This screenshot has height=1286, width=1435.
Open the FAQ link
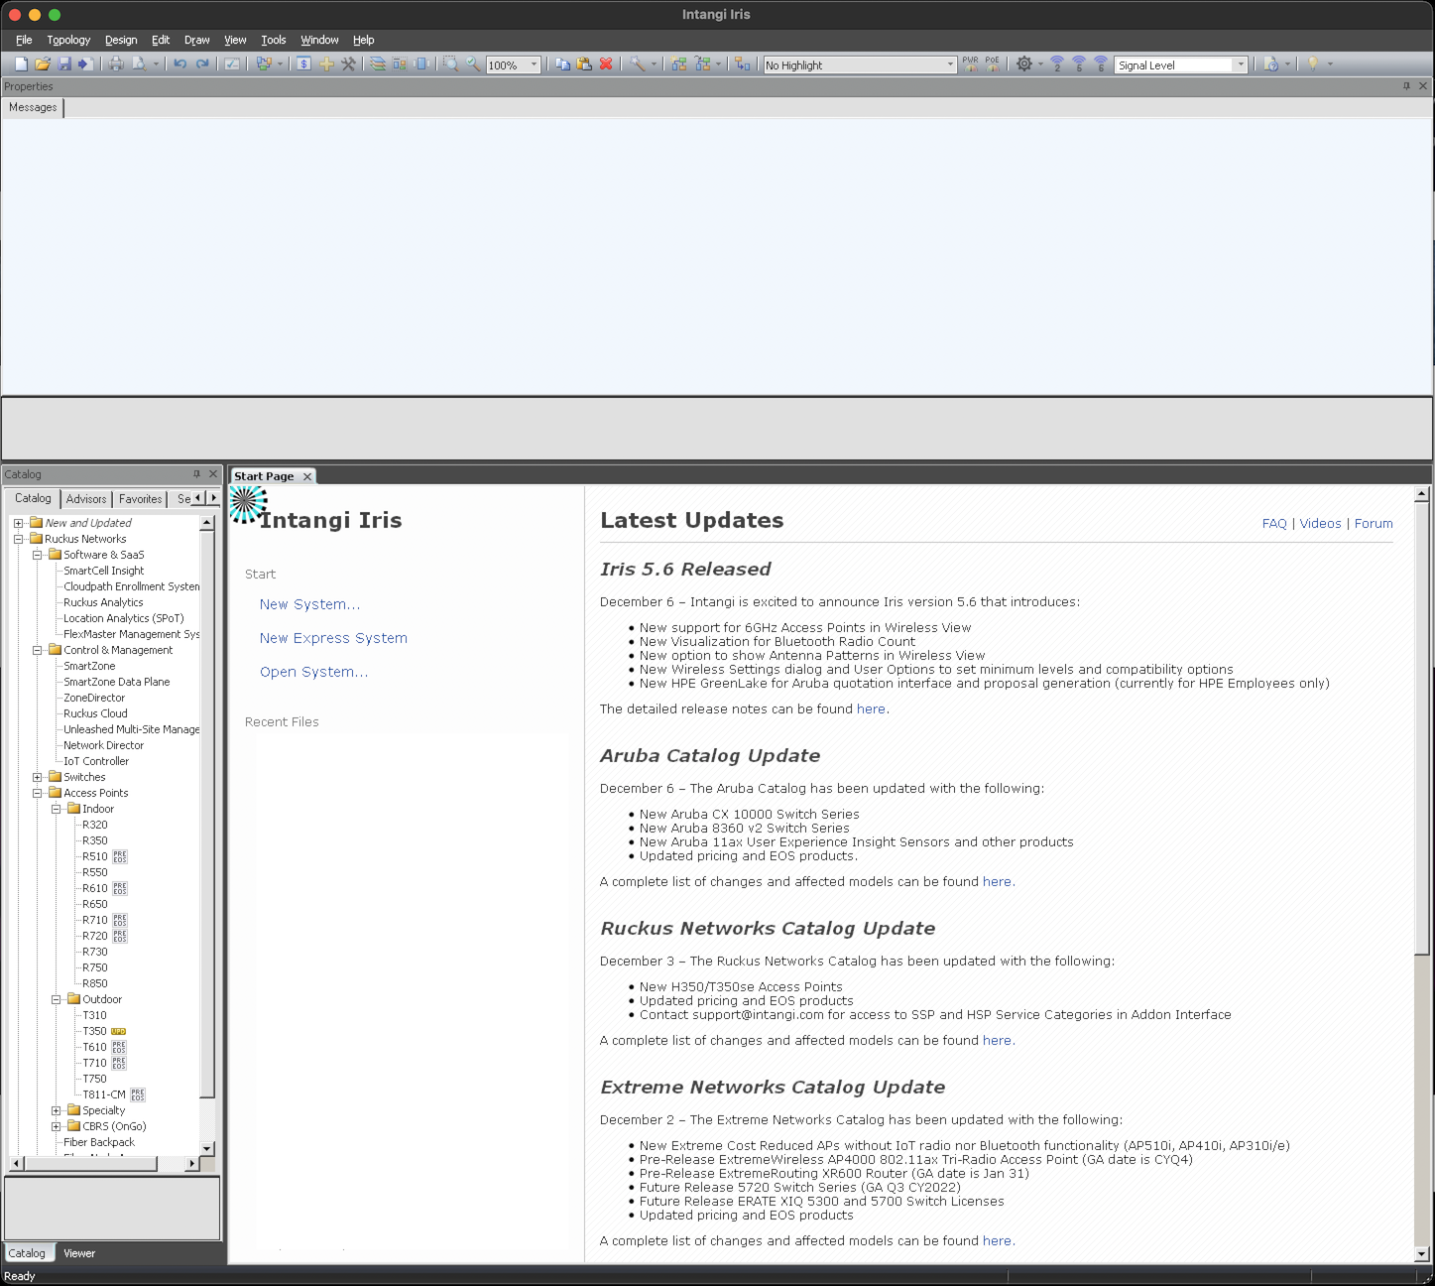point(1274,524)
